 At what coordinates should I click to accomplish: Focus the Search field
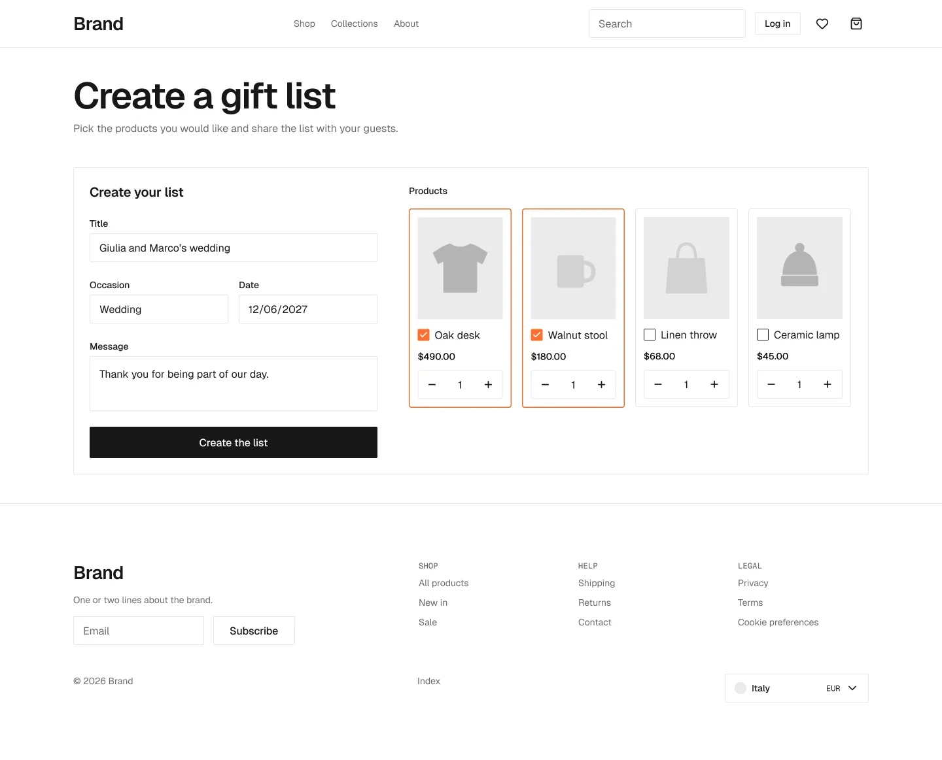coord(667,24)
